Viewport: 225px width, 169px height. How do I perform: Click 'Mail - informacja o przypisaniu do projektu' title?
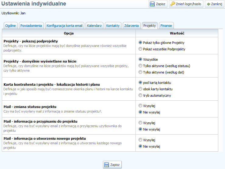(x=40, y=121)
